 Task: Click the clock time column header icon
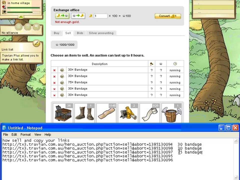175,64
